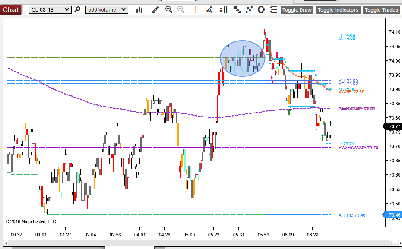Click the horizontal scrollbar right arrow
The height and width of the screenshot is (249, 402).
tap(400, 243)
